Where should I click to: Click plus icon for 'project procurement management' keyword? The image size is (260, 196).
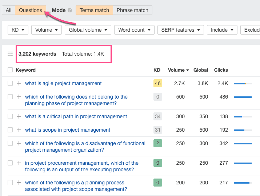point(19,163)
